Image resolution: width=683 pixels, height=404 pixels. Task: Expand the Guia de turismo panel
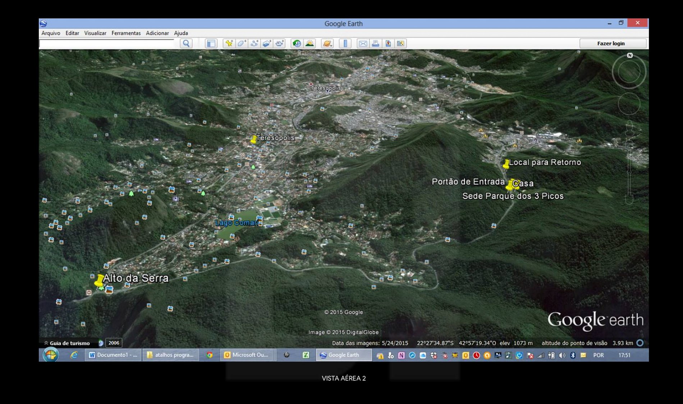coord(67,343)
